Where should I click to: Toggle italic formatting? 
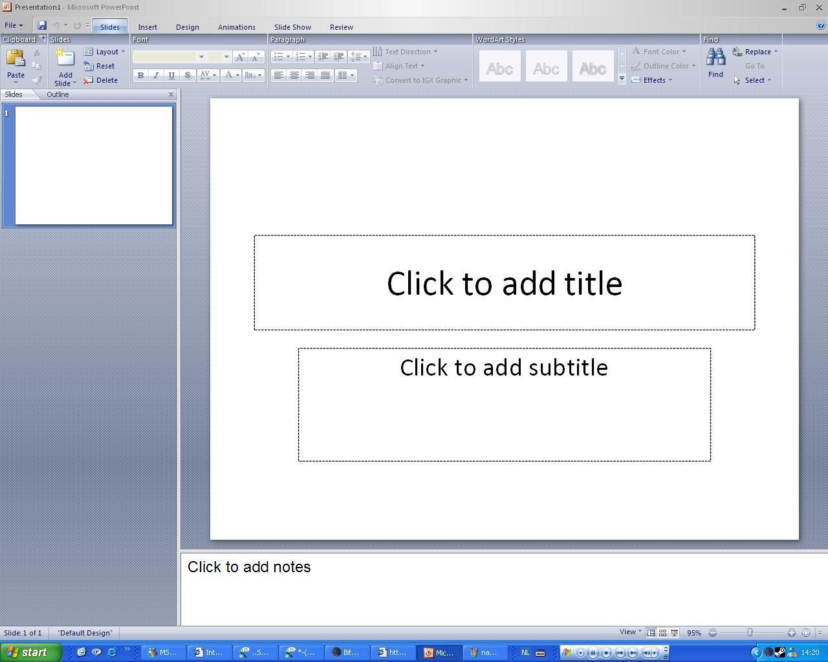pos(156,76)
